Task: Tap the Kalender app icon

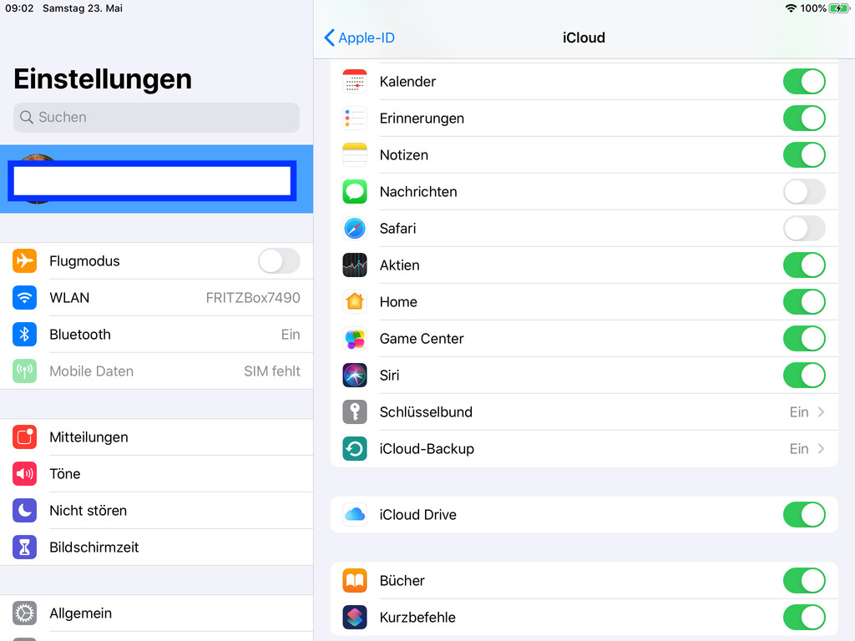Action: click(x=354, y=82)
